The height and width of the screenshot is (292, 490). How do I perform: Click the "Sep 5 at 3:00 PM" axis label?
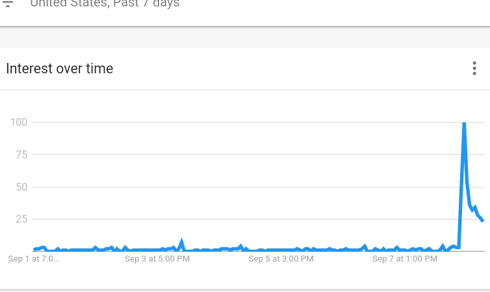click(281, 260)
